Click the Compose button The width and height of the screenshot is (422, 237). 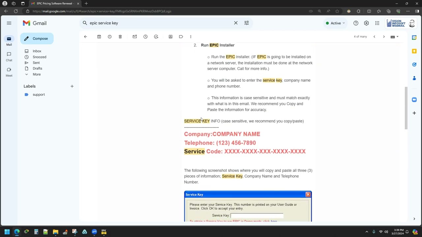(37, 39)
